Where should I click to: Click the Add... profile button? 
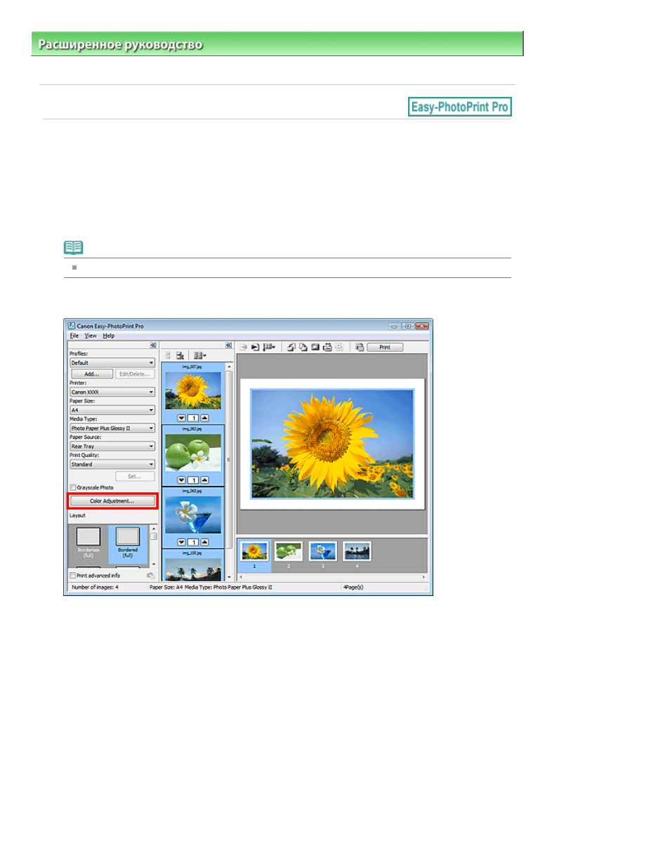coord(92,374)
